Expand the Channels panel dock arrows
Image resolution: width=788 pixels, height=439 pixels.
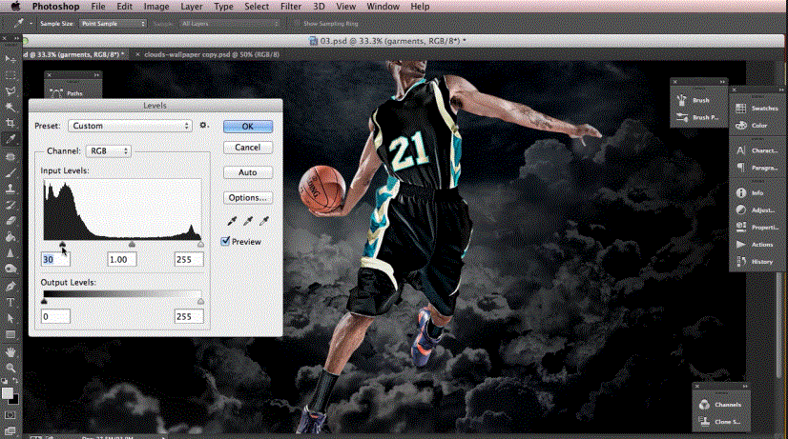pos(745,387)
